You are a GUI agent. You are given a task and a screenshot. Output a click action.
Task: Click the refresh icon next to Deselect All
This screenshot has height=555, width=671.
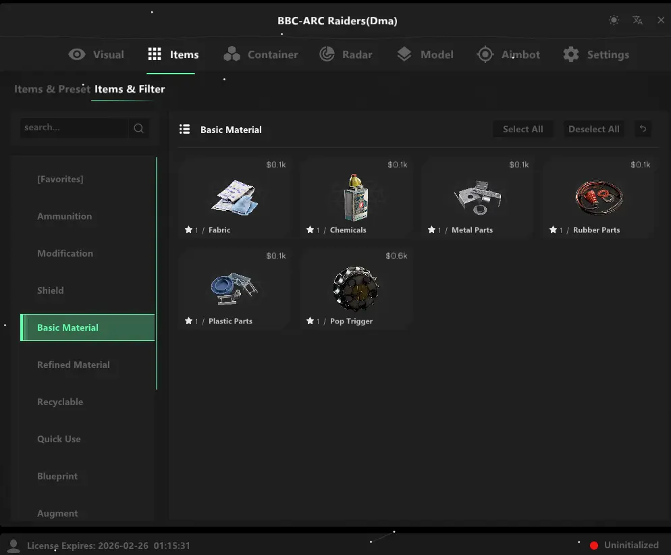point(643,129)
